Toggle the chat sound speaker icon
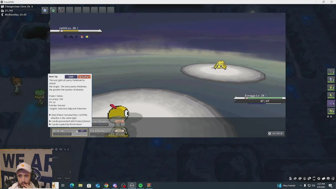This screenshot has height=189, width=336. point(60,149)
